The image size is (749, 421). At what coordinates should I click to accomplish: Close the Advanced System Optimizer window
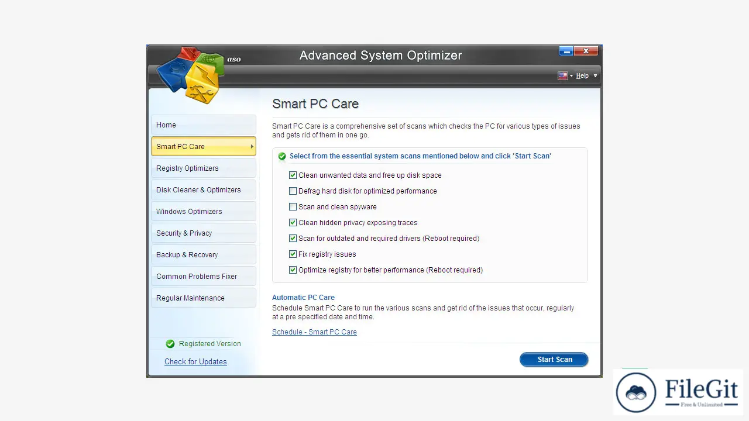[x=586, y=51]
